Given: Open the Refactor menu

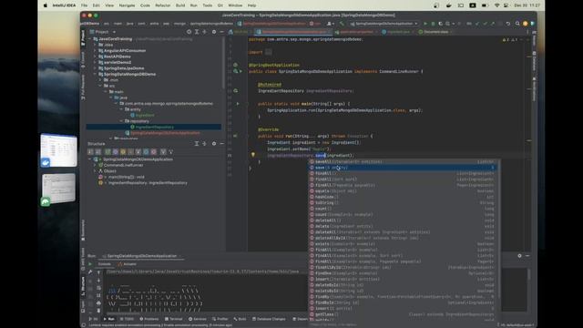Looking at the screenshot, I should coord(162,5).
